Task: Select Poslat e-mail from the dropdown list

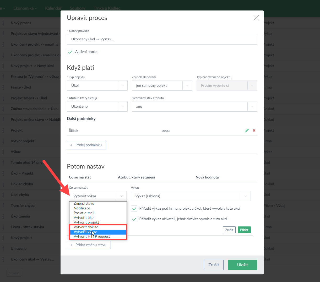Action: pyautogui.click(x=98, y=213)
